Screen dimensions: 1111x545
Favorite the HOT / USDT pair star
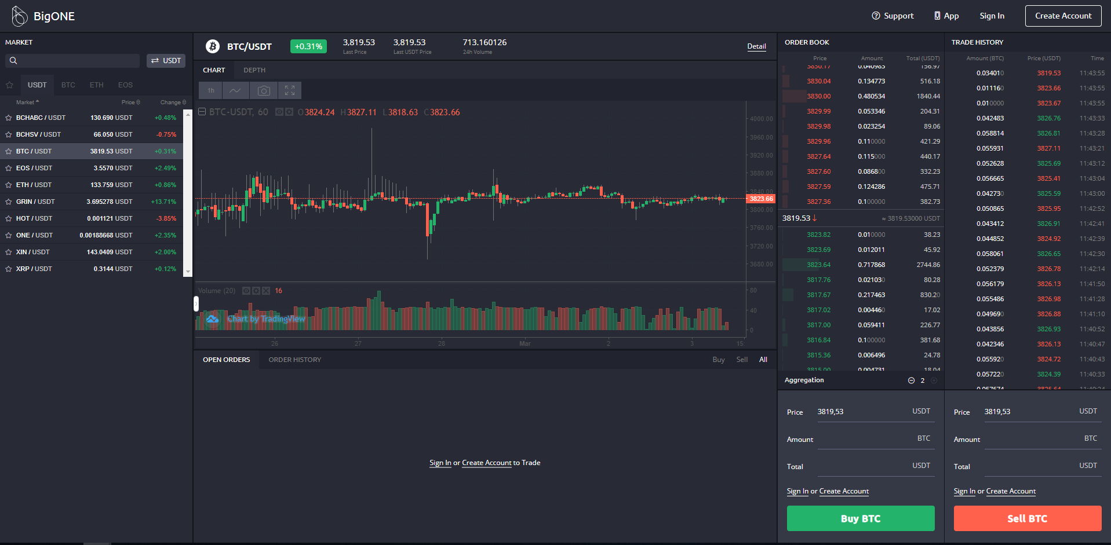pyautogui.click(x=9, y=218)
